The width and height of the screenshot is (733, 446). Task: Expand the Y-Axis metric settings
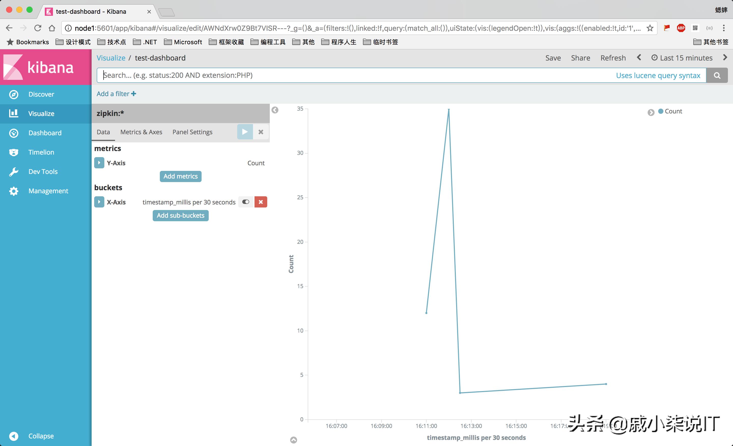pos(99,162)
